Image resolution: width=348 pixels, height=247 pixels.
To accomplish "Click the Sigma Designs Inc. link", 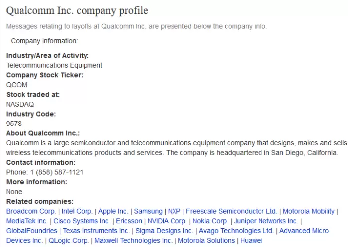I will click(164, 231).
